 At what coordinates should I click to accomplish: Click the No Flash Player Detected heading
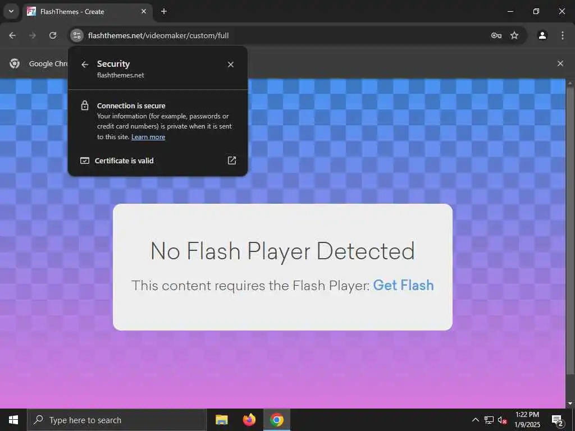point(282,251)
